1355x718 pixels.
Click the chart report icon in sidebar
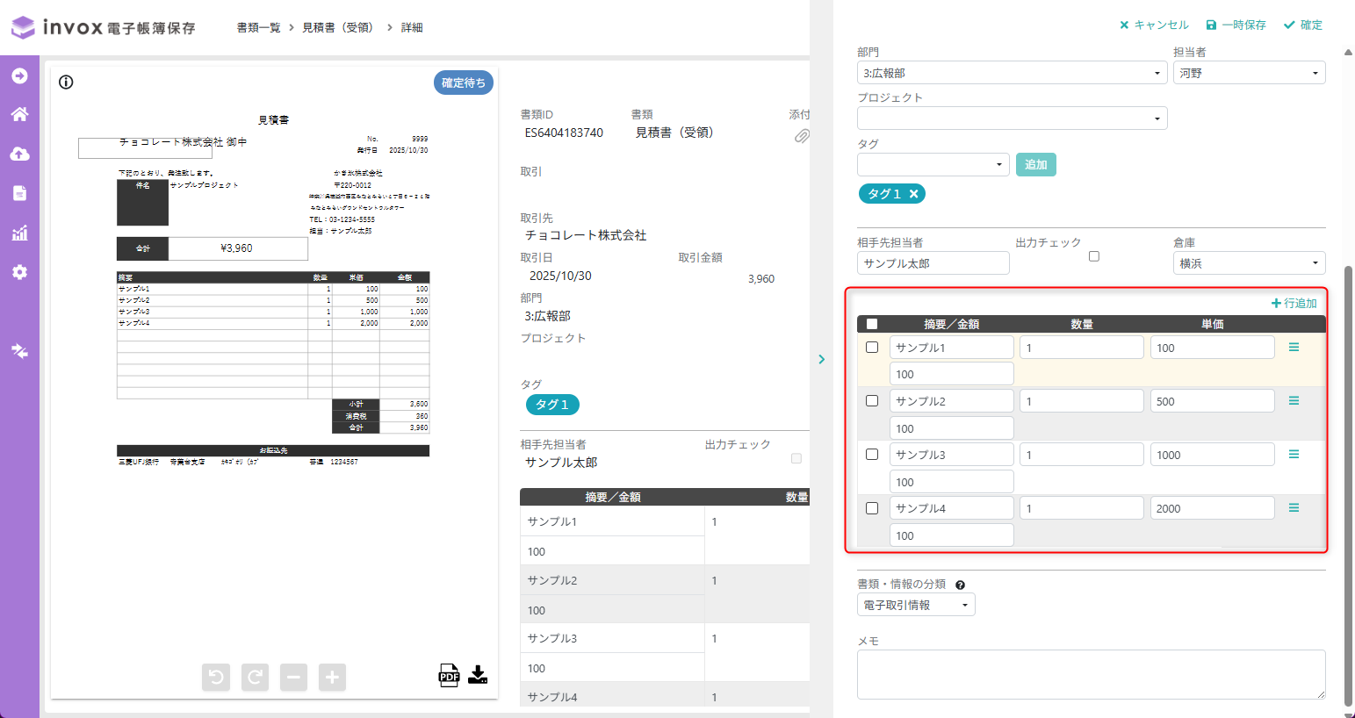tap(19, 233)
